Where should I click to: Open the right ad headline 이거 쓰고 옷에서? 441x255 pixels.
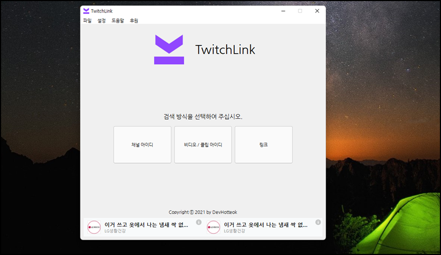point(266,225)
